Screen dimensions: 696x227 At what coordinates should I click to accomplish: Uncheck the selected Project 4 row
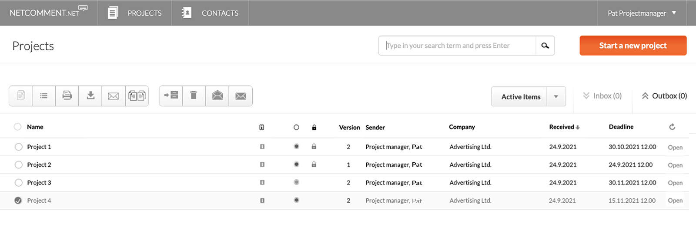tap(18, 201)
